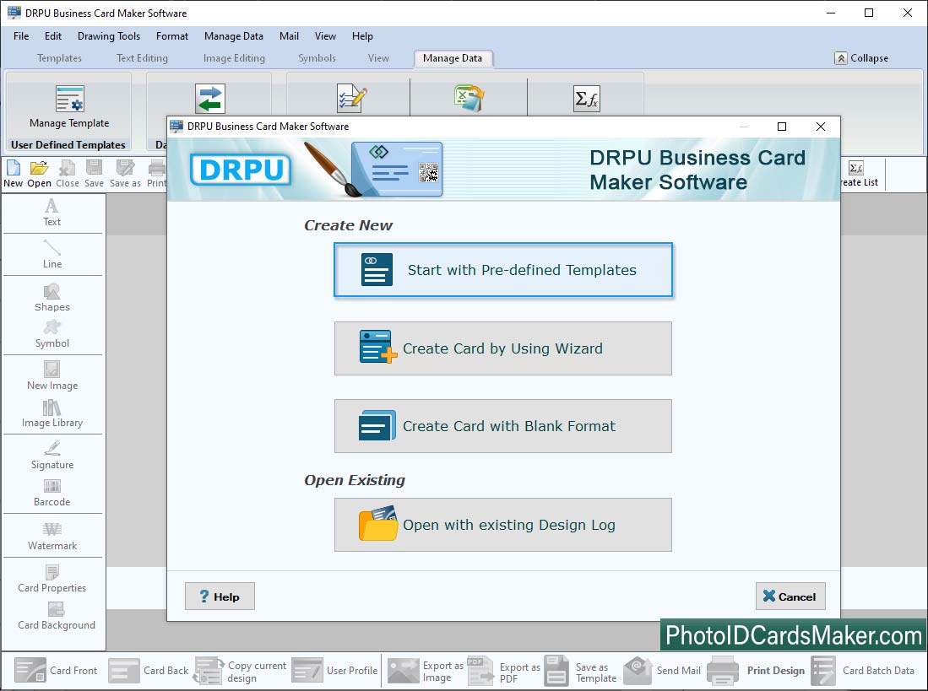Click the dialog Help button
Viewport: 928px width, 691px height.
220,596
